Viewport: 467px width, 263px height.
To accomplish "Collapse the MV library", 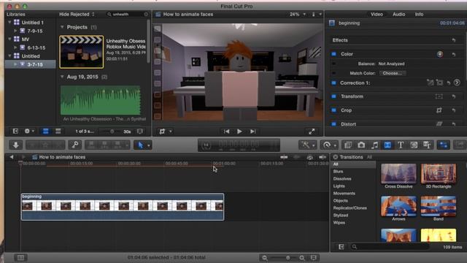I will click(x=9, y=39).
